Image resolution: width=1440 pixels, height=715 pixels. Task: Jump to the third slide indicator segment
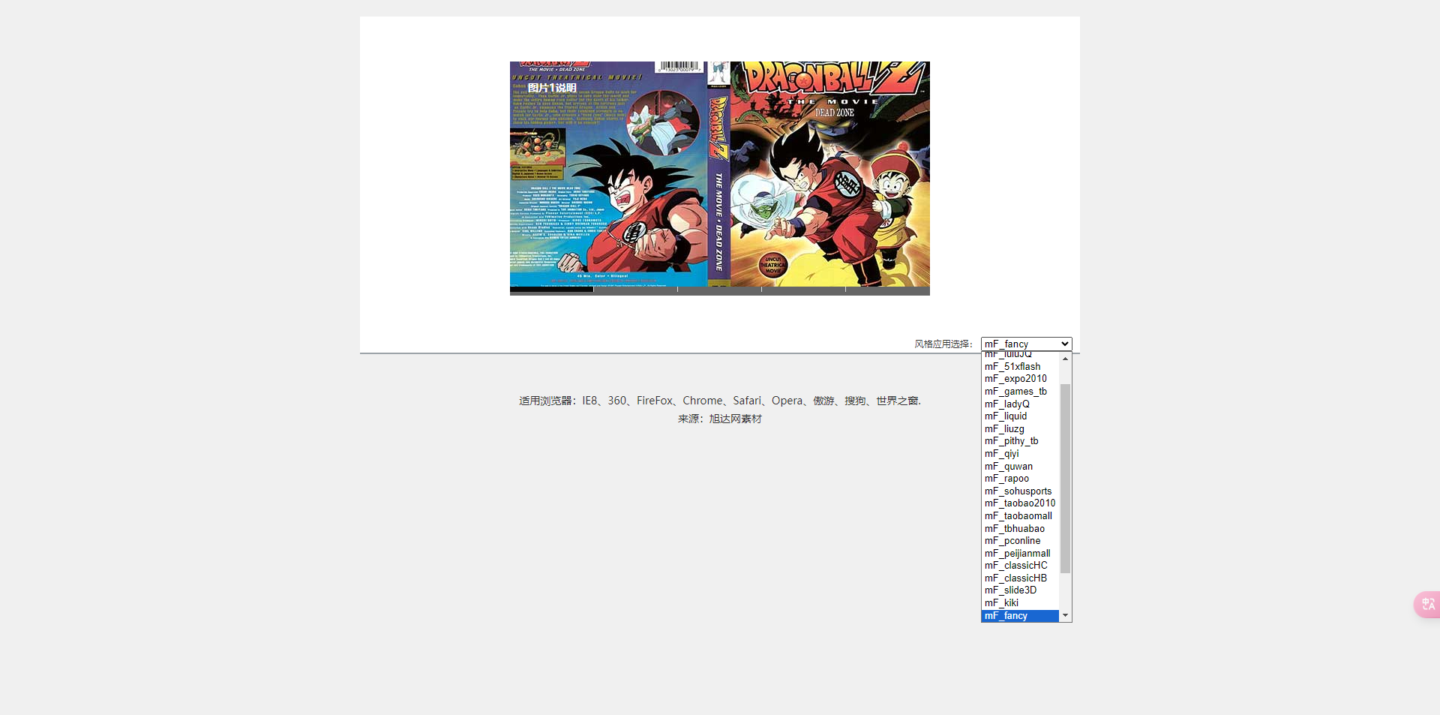[719, 290]
